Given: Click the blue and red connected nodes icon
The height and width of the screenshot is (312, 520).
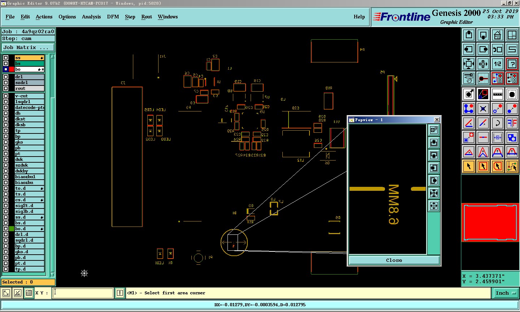Looking at the screenshot, I should pyautogui.click(x=469, y=109).
